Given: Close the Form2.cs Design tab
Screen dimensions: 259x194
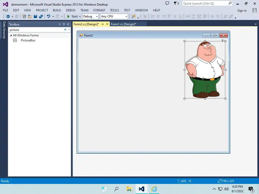Looking at the screenshot, I should pyautogui.click(x=107, y=24).
